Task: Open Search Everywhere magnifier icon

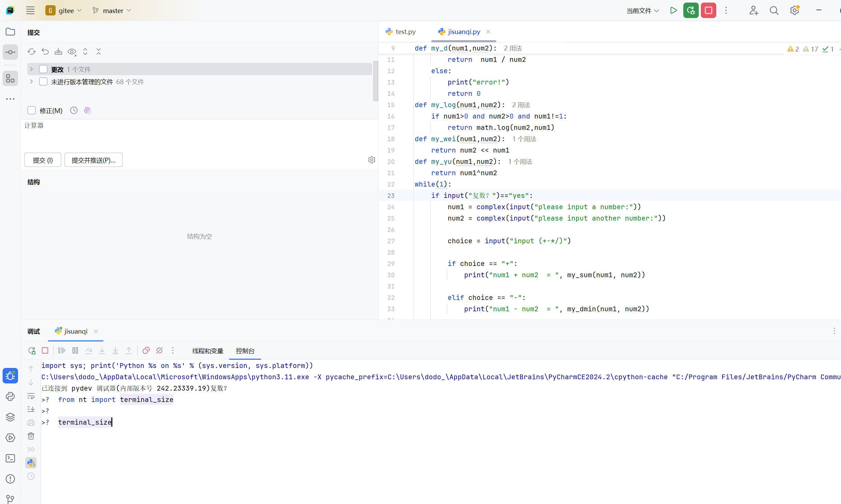Action: 774,11
